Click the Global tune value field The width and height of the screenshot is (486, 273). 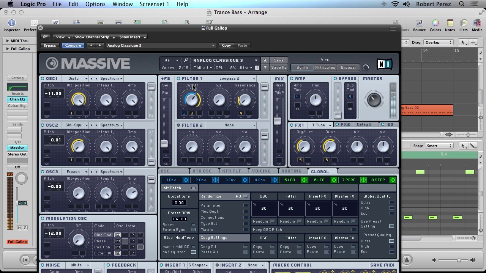[179, 203]
